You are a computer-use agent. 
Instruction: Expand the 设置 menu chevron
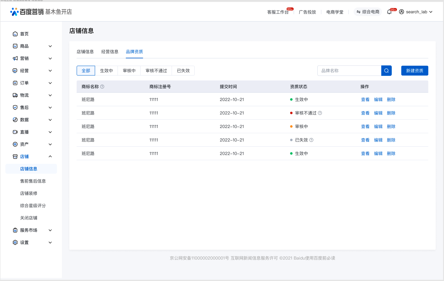click(50, 242)
